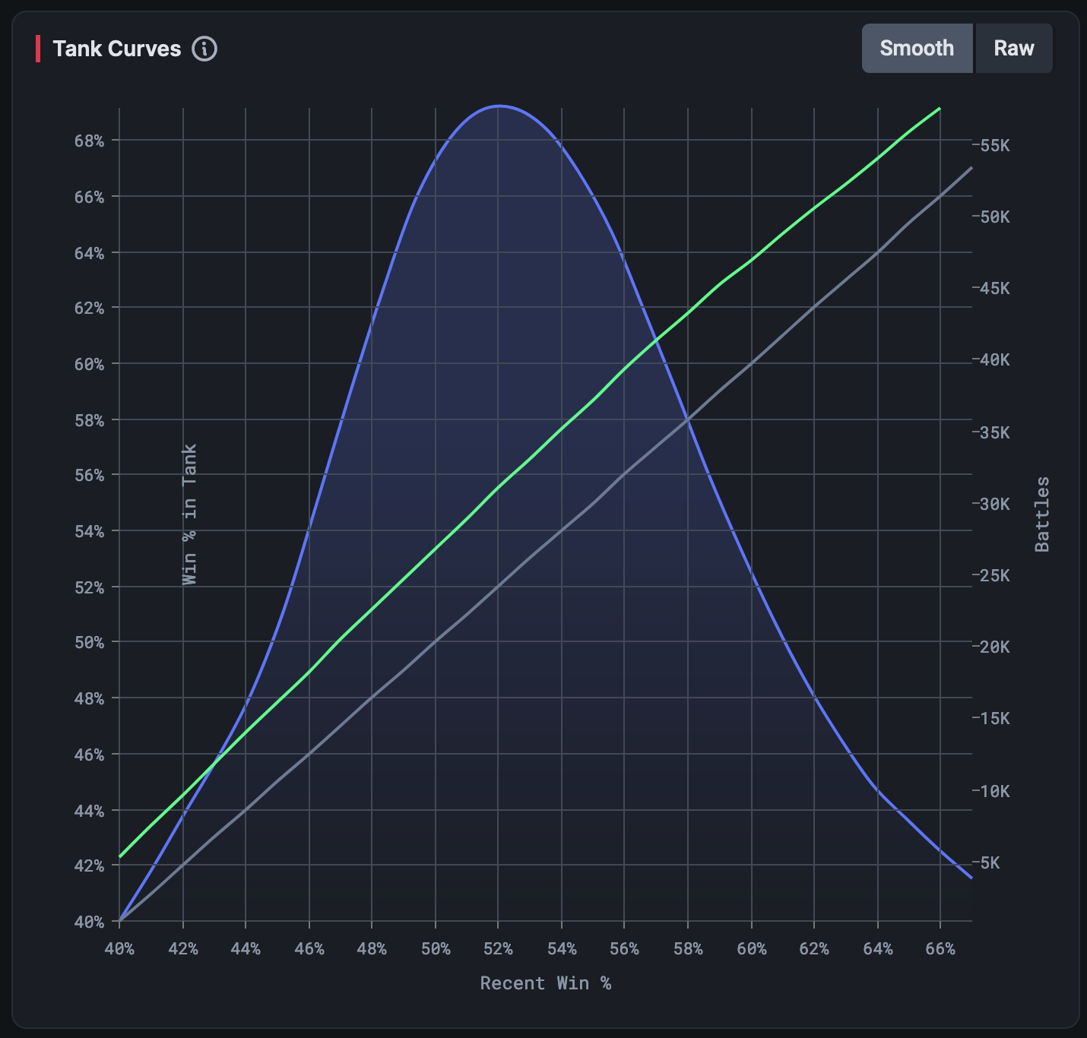This screenshot has width=1087, height=1038.
Task: Click the Win % in Tank axis label
Action: (190, 514)
